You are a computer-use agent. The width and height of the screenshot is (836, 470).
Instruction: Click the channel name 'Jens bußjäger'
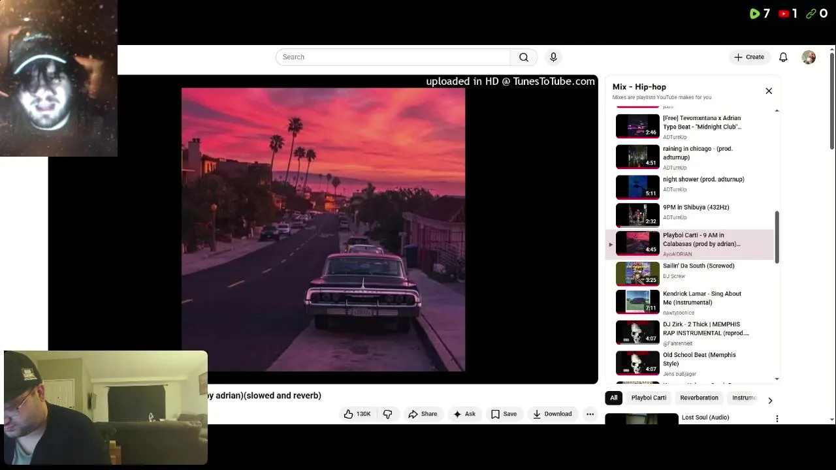pos(679,374)
